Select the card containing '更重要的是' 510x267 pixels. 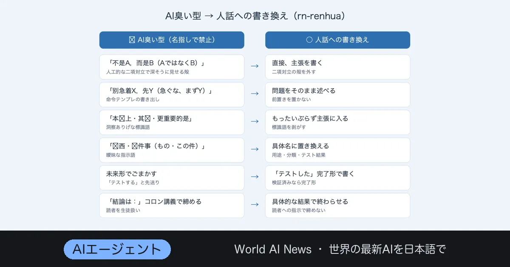click(172, 122)
